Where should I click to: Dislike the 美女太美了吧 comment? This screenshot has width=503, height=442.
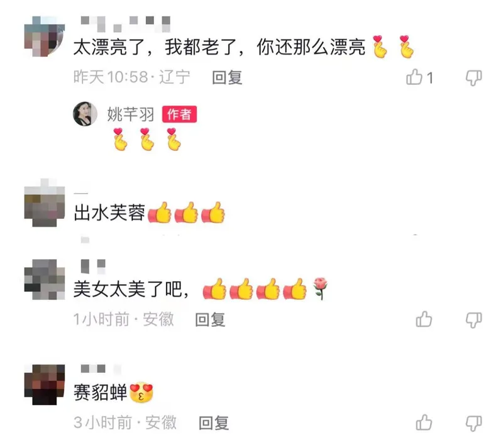click(x=474, y=320)
